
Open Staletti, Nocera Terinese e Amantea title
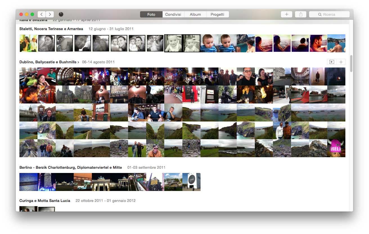pos(51,29)
